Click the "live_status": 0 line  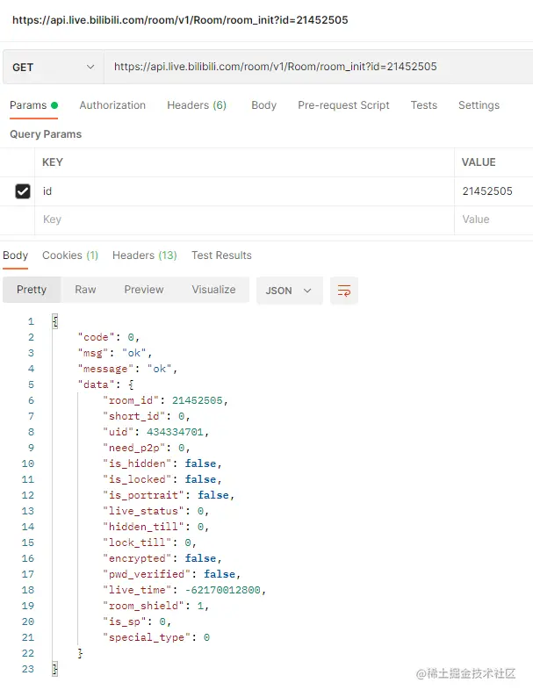(156, 511)
